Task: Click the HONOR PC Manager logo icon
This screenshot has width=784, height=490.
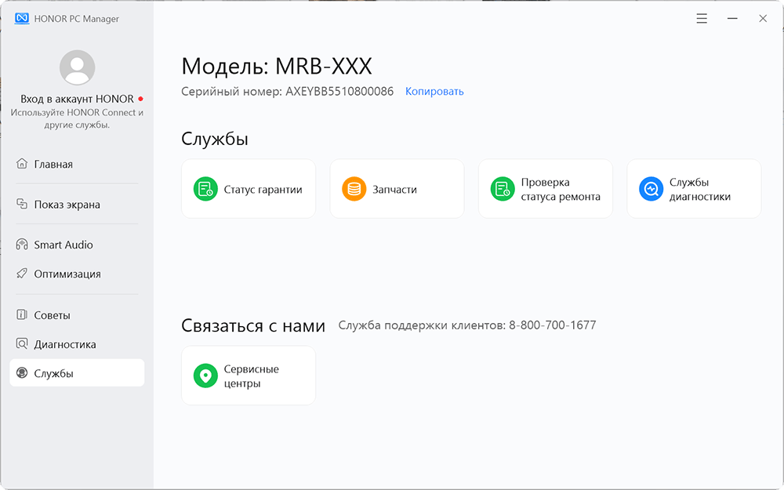Action: [22, 19]
